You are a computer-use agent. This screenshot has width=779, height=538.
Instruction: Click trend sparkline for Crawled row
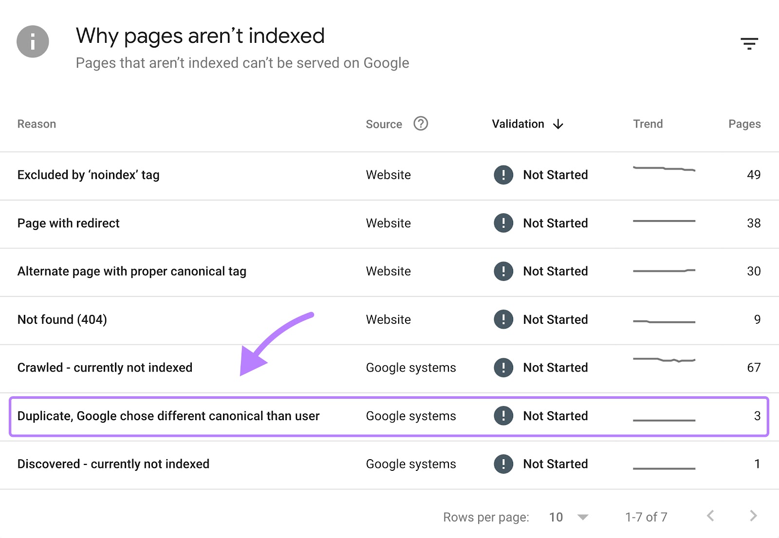click(664, 360)
